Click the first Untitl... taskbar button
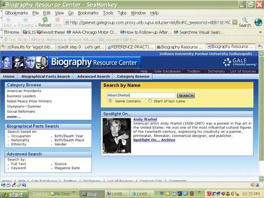264x198 pixels. (x=117, y=194)
